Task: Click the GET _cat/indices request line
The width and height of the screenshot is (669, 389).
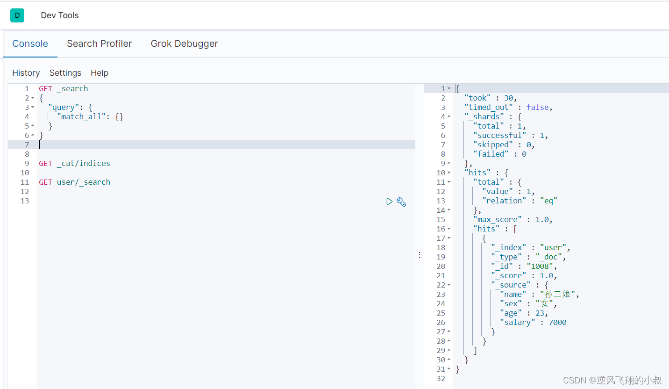Action: click(x=75, y=164)
